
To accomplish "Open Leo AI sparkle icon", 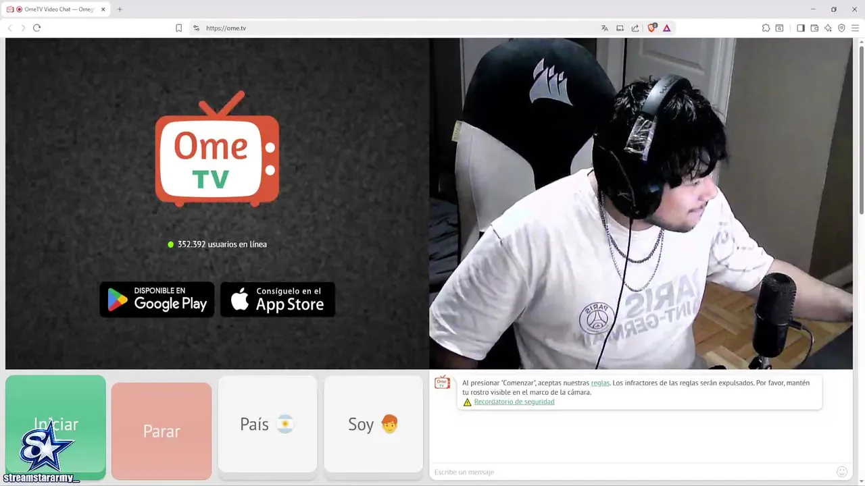I will coord(828,28).
